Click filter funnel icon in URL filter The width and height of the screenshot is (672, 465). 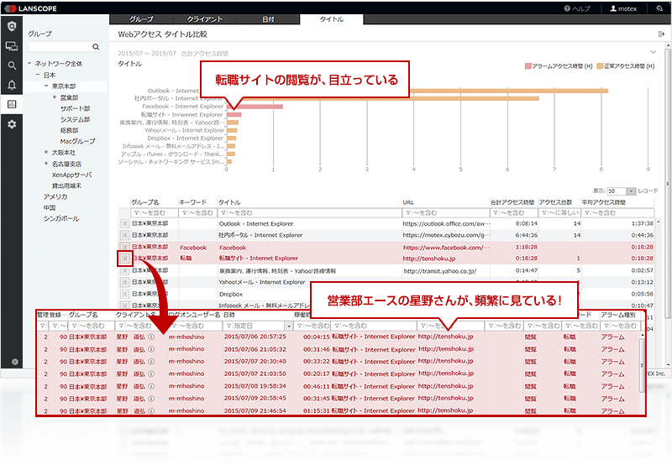pos(408,213)
